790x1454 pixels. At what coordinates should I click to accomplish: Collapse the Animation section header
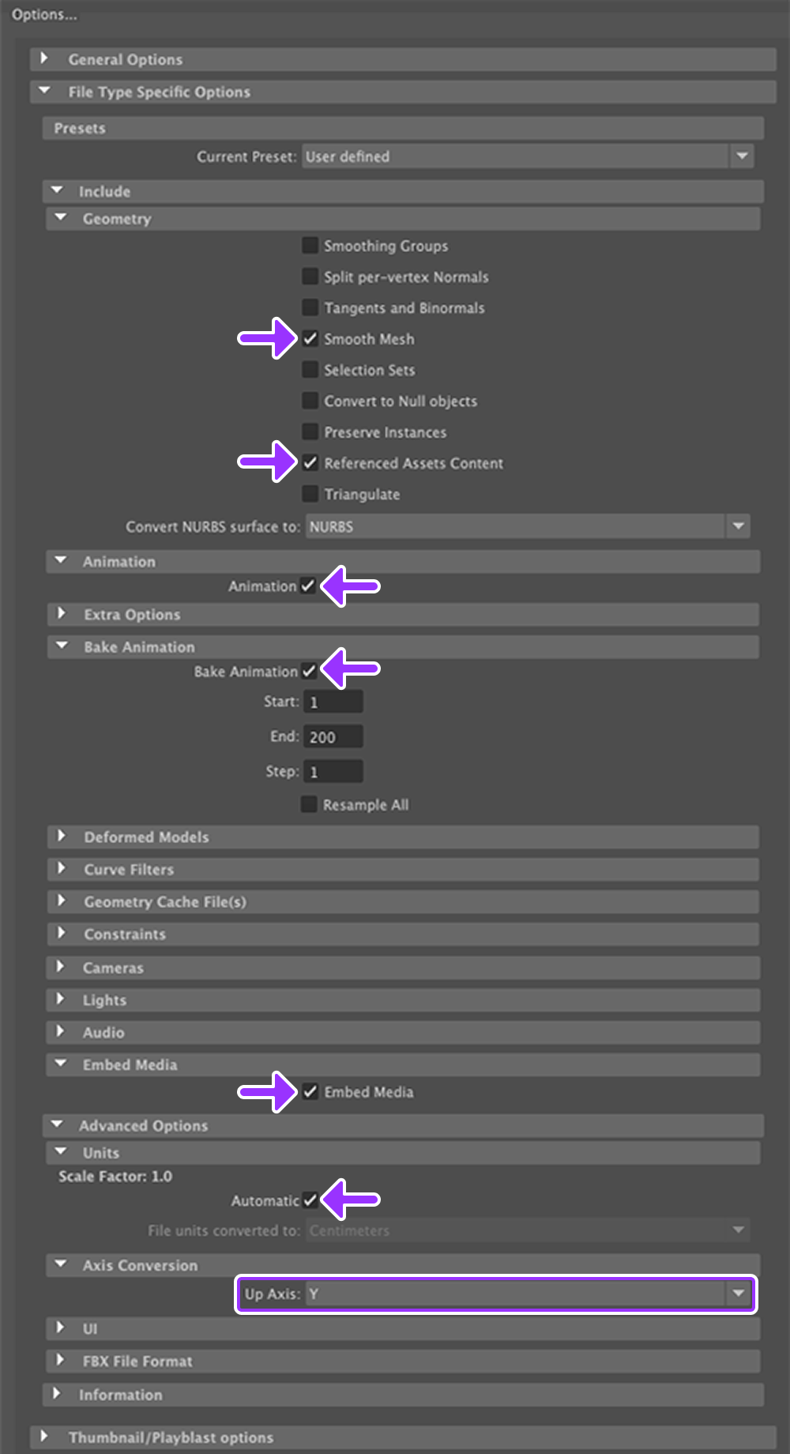(403, 562)
